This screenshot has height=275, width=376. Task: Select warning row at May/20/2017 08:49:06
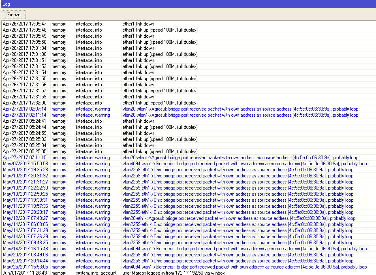click(x=189, y=255)
